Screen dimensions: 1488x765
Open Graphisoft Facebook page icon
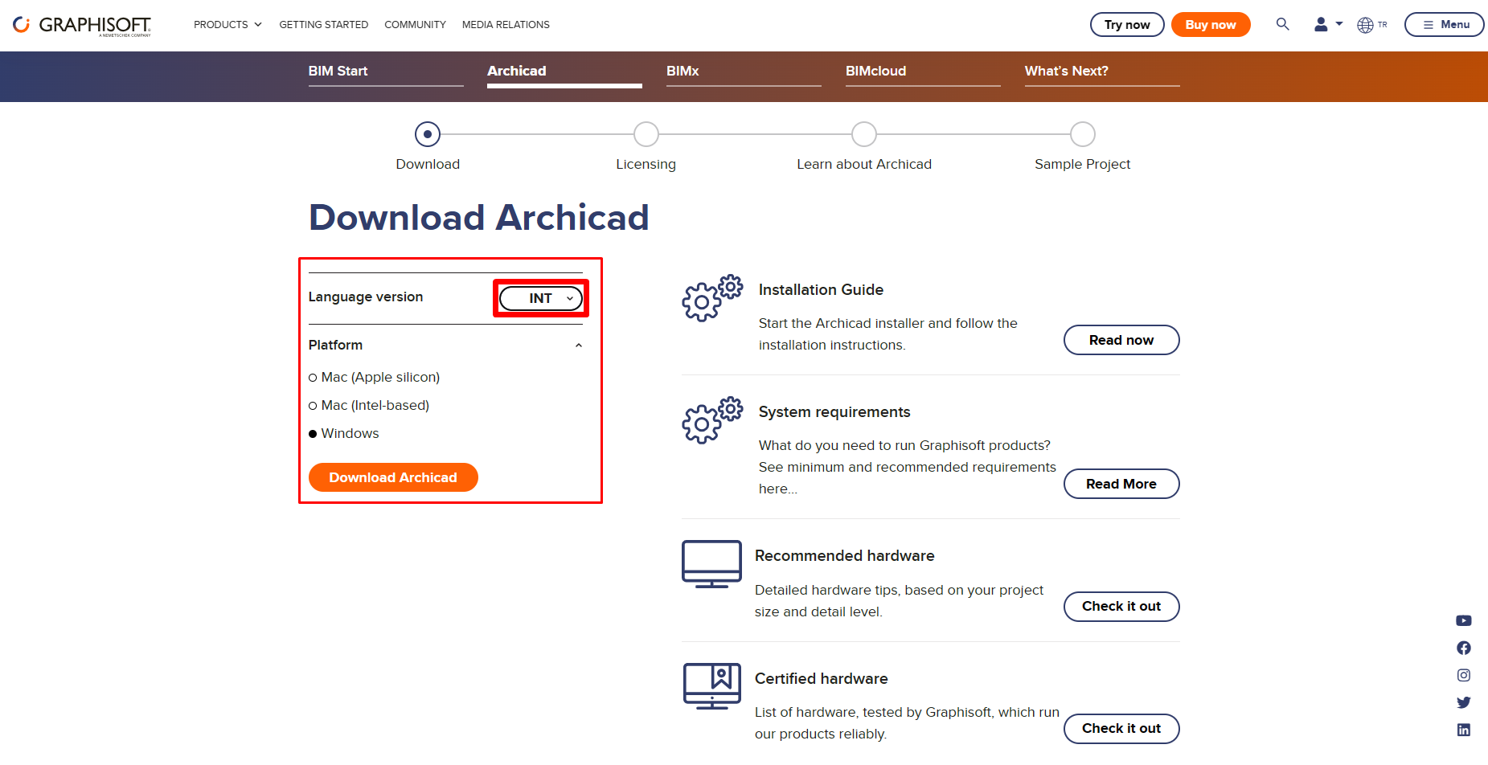pos(1464,648)
